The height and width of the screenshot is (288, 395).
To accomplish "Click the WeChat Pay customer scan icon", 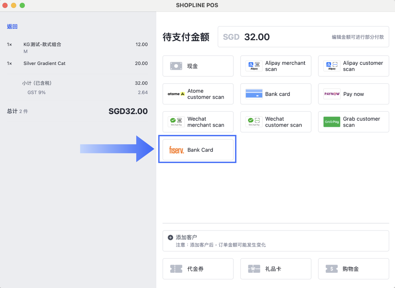I will click(x=254, y=122).
